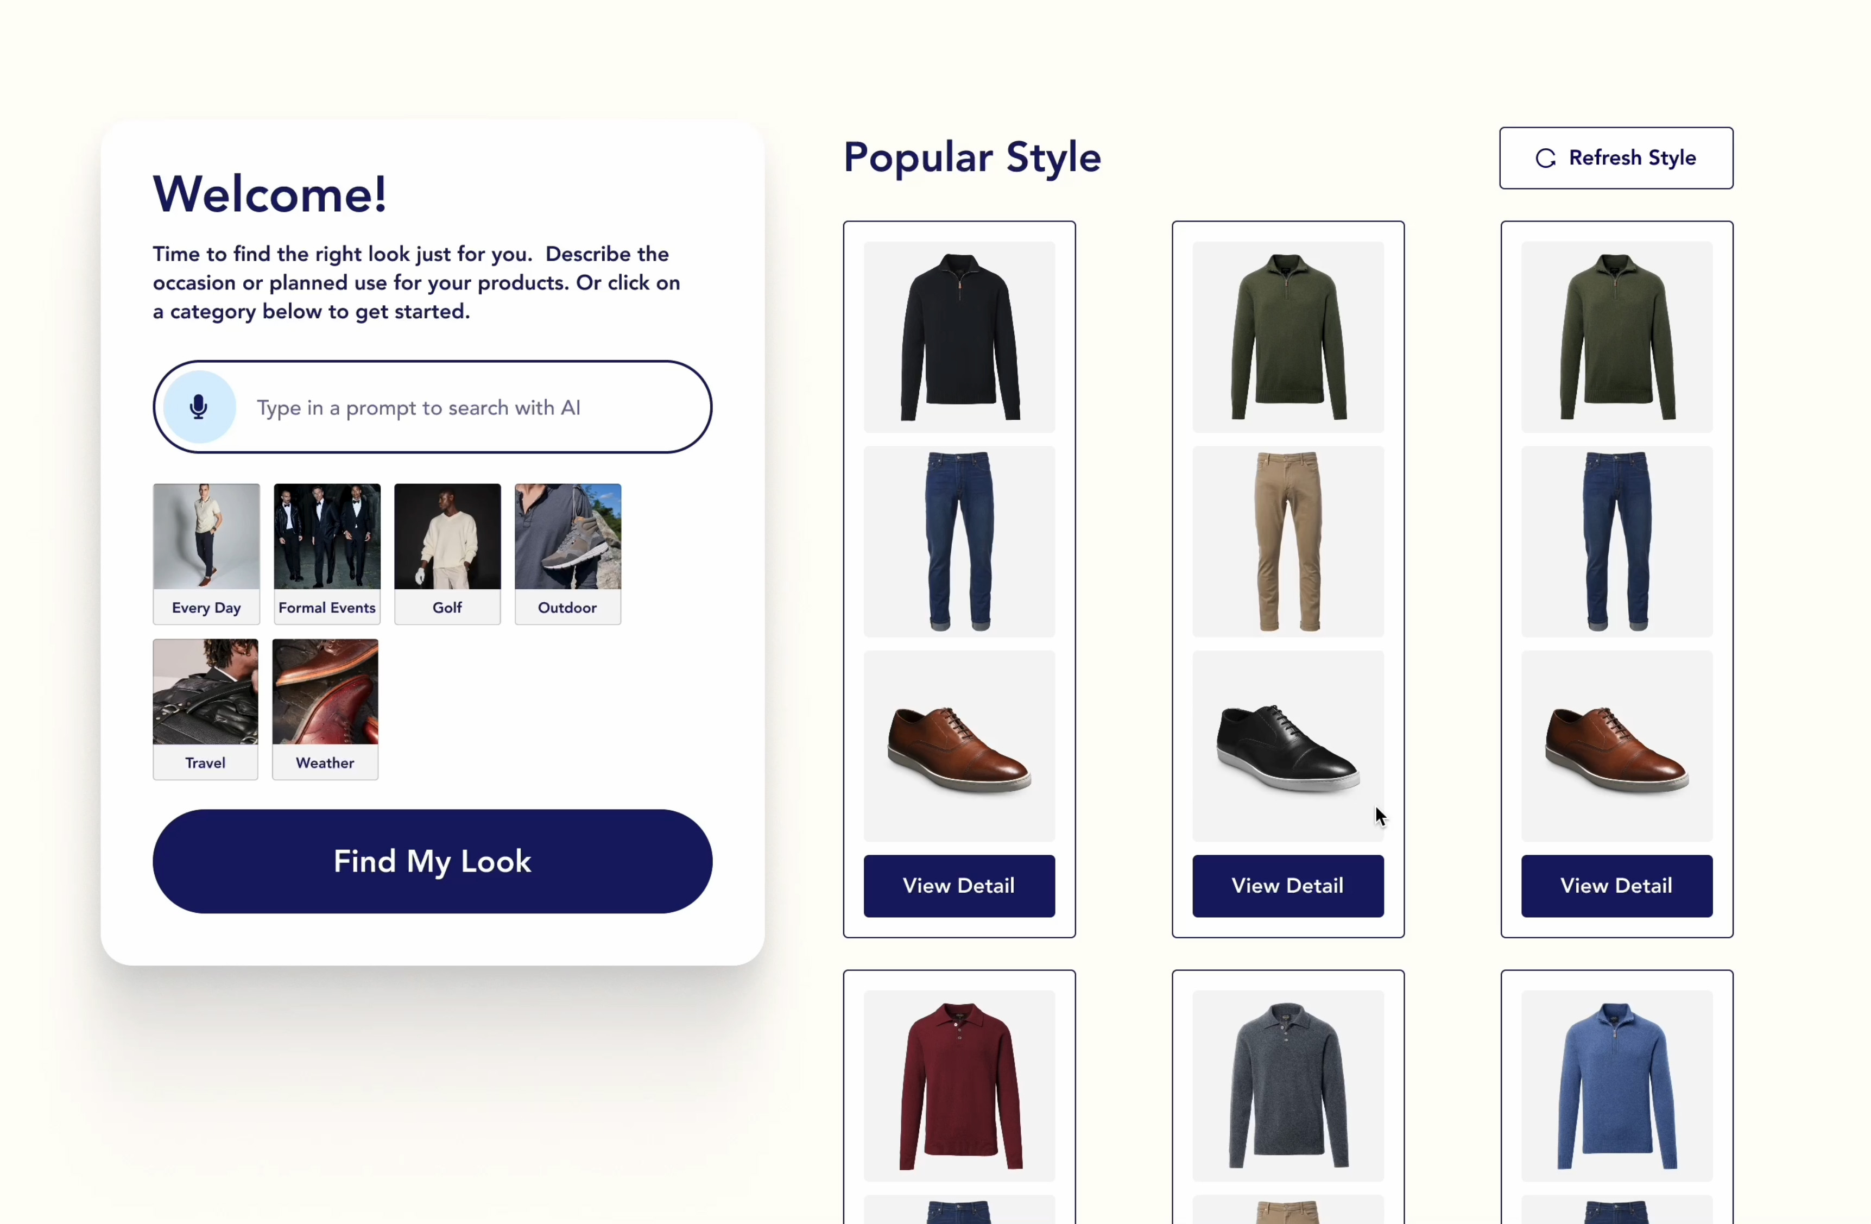
Task: Select the Every Day style category
Action: (205, 553)
